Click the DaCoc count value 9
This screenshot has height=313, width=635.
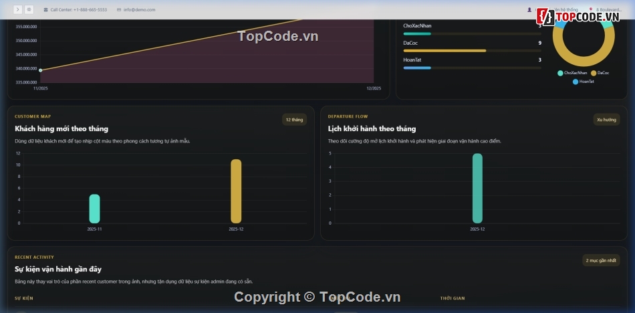(x=540, y=43)
